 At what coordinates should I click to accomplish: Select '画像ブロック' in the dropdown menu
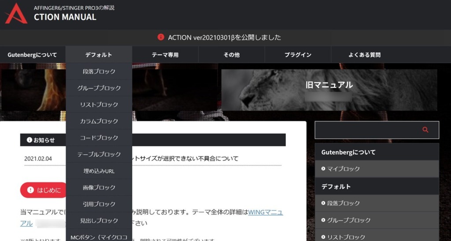coord(99,188)
